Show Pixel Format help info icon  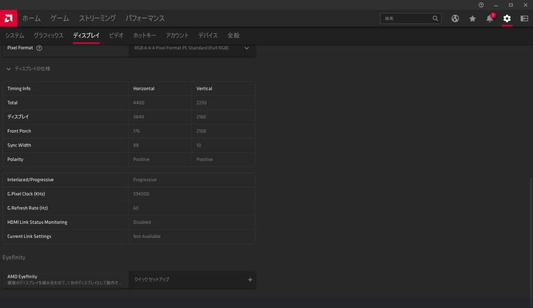[x=39, y=48]
